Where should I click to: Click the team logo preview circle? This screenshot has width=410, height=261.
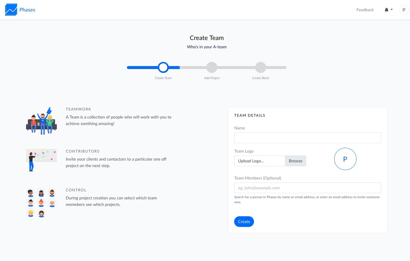click(345, 159)
